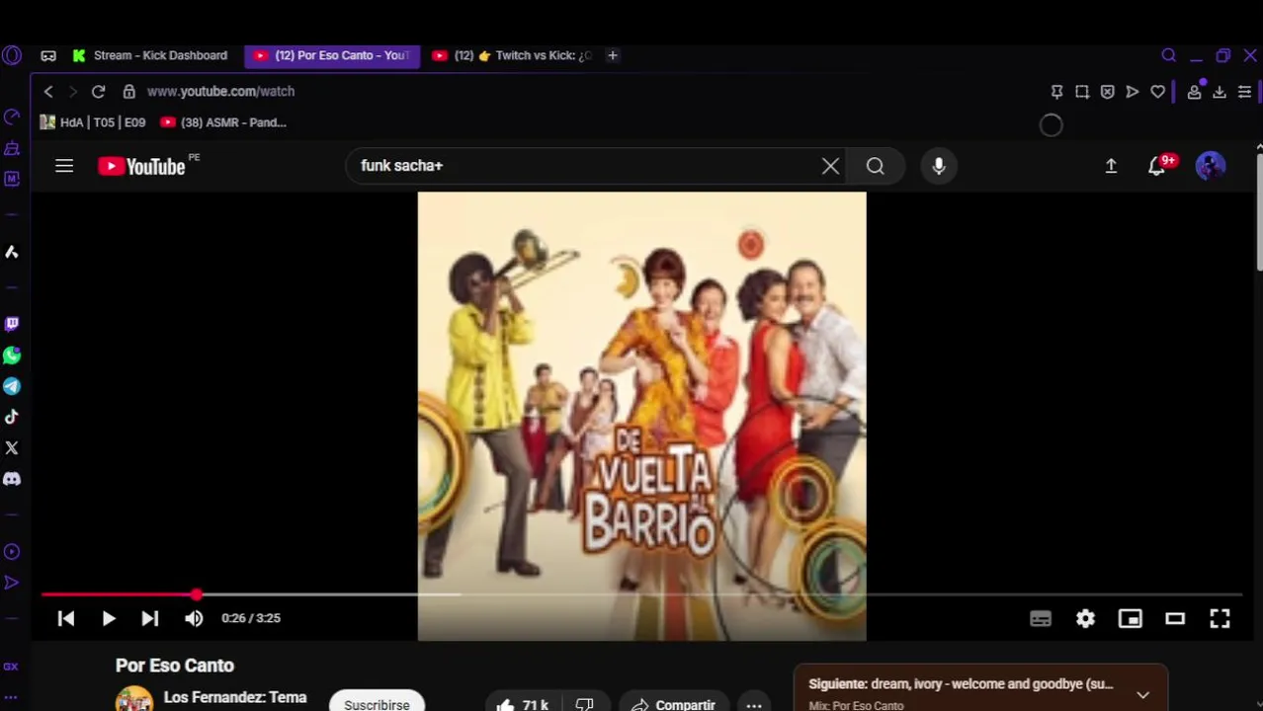Image resolution: width=1263 pixels, height=711 pixels.
Task: Open the browser search tabs magnifier
Action: [x=1168, y=55]
